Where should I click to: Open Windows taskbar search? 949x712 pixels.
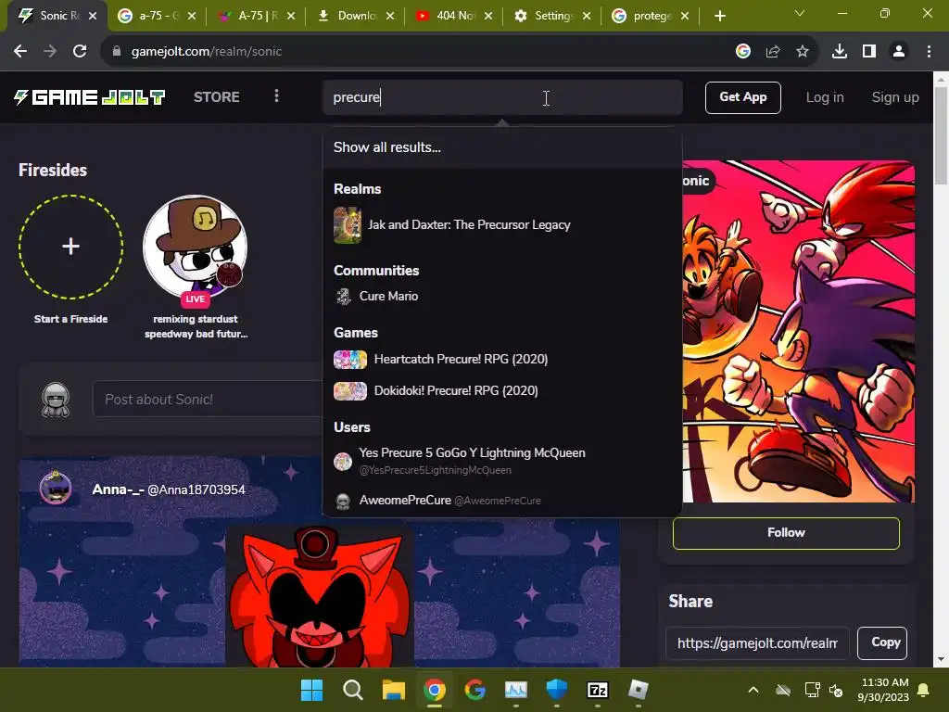click(x=352, y=690)
